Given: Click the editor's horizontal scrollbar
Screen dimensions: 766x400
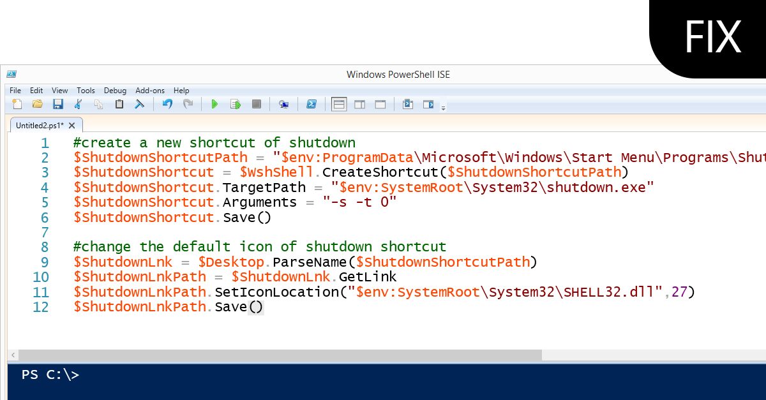Looking at the screenshot, I should 274,354.
